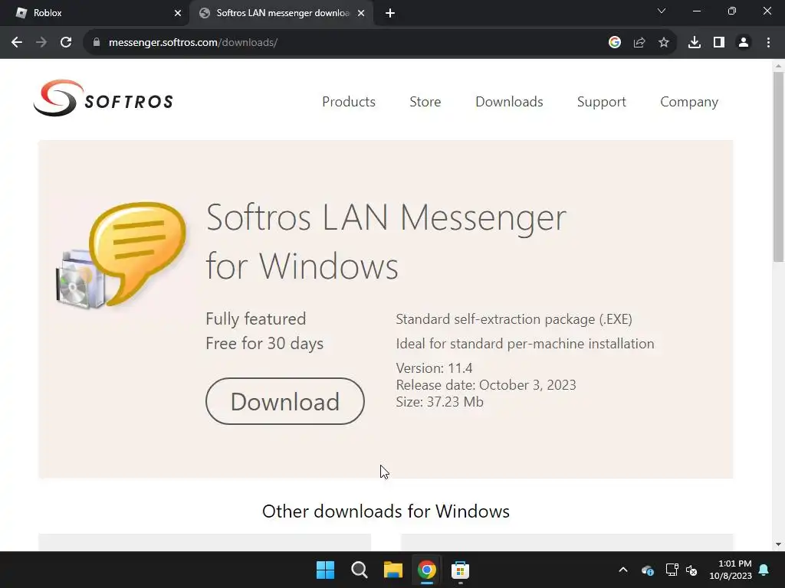Open the Windows Start menu
The height and width of the screenshot is (588, 785).
(x=325, y=570)
